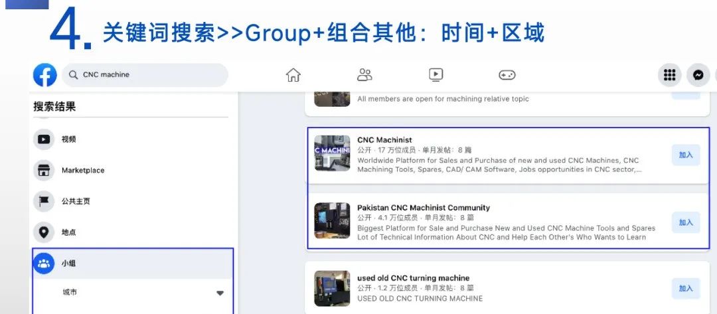This screenshot has width=717, height=314.
Task: Click the 视频 filter icon
Action: pos(44,139)
